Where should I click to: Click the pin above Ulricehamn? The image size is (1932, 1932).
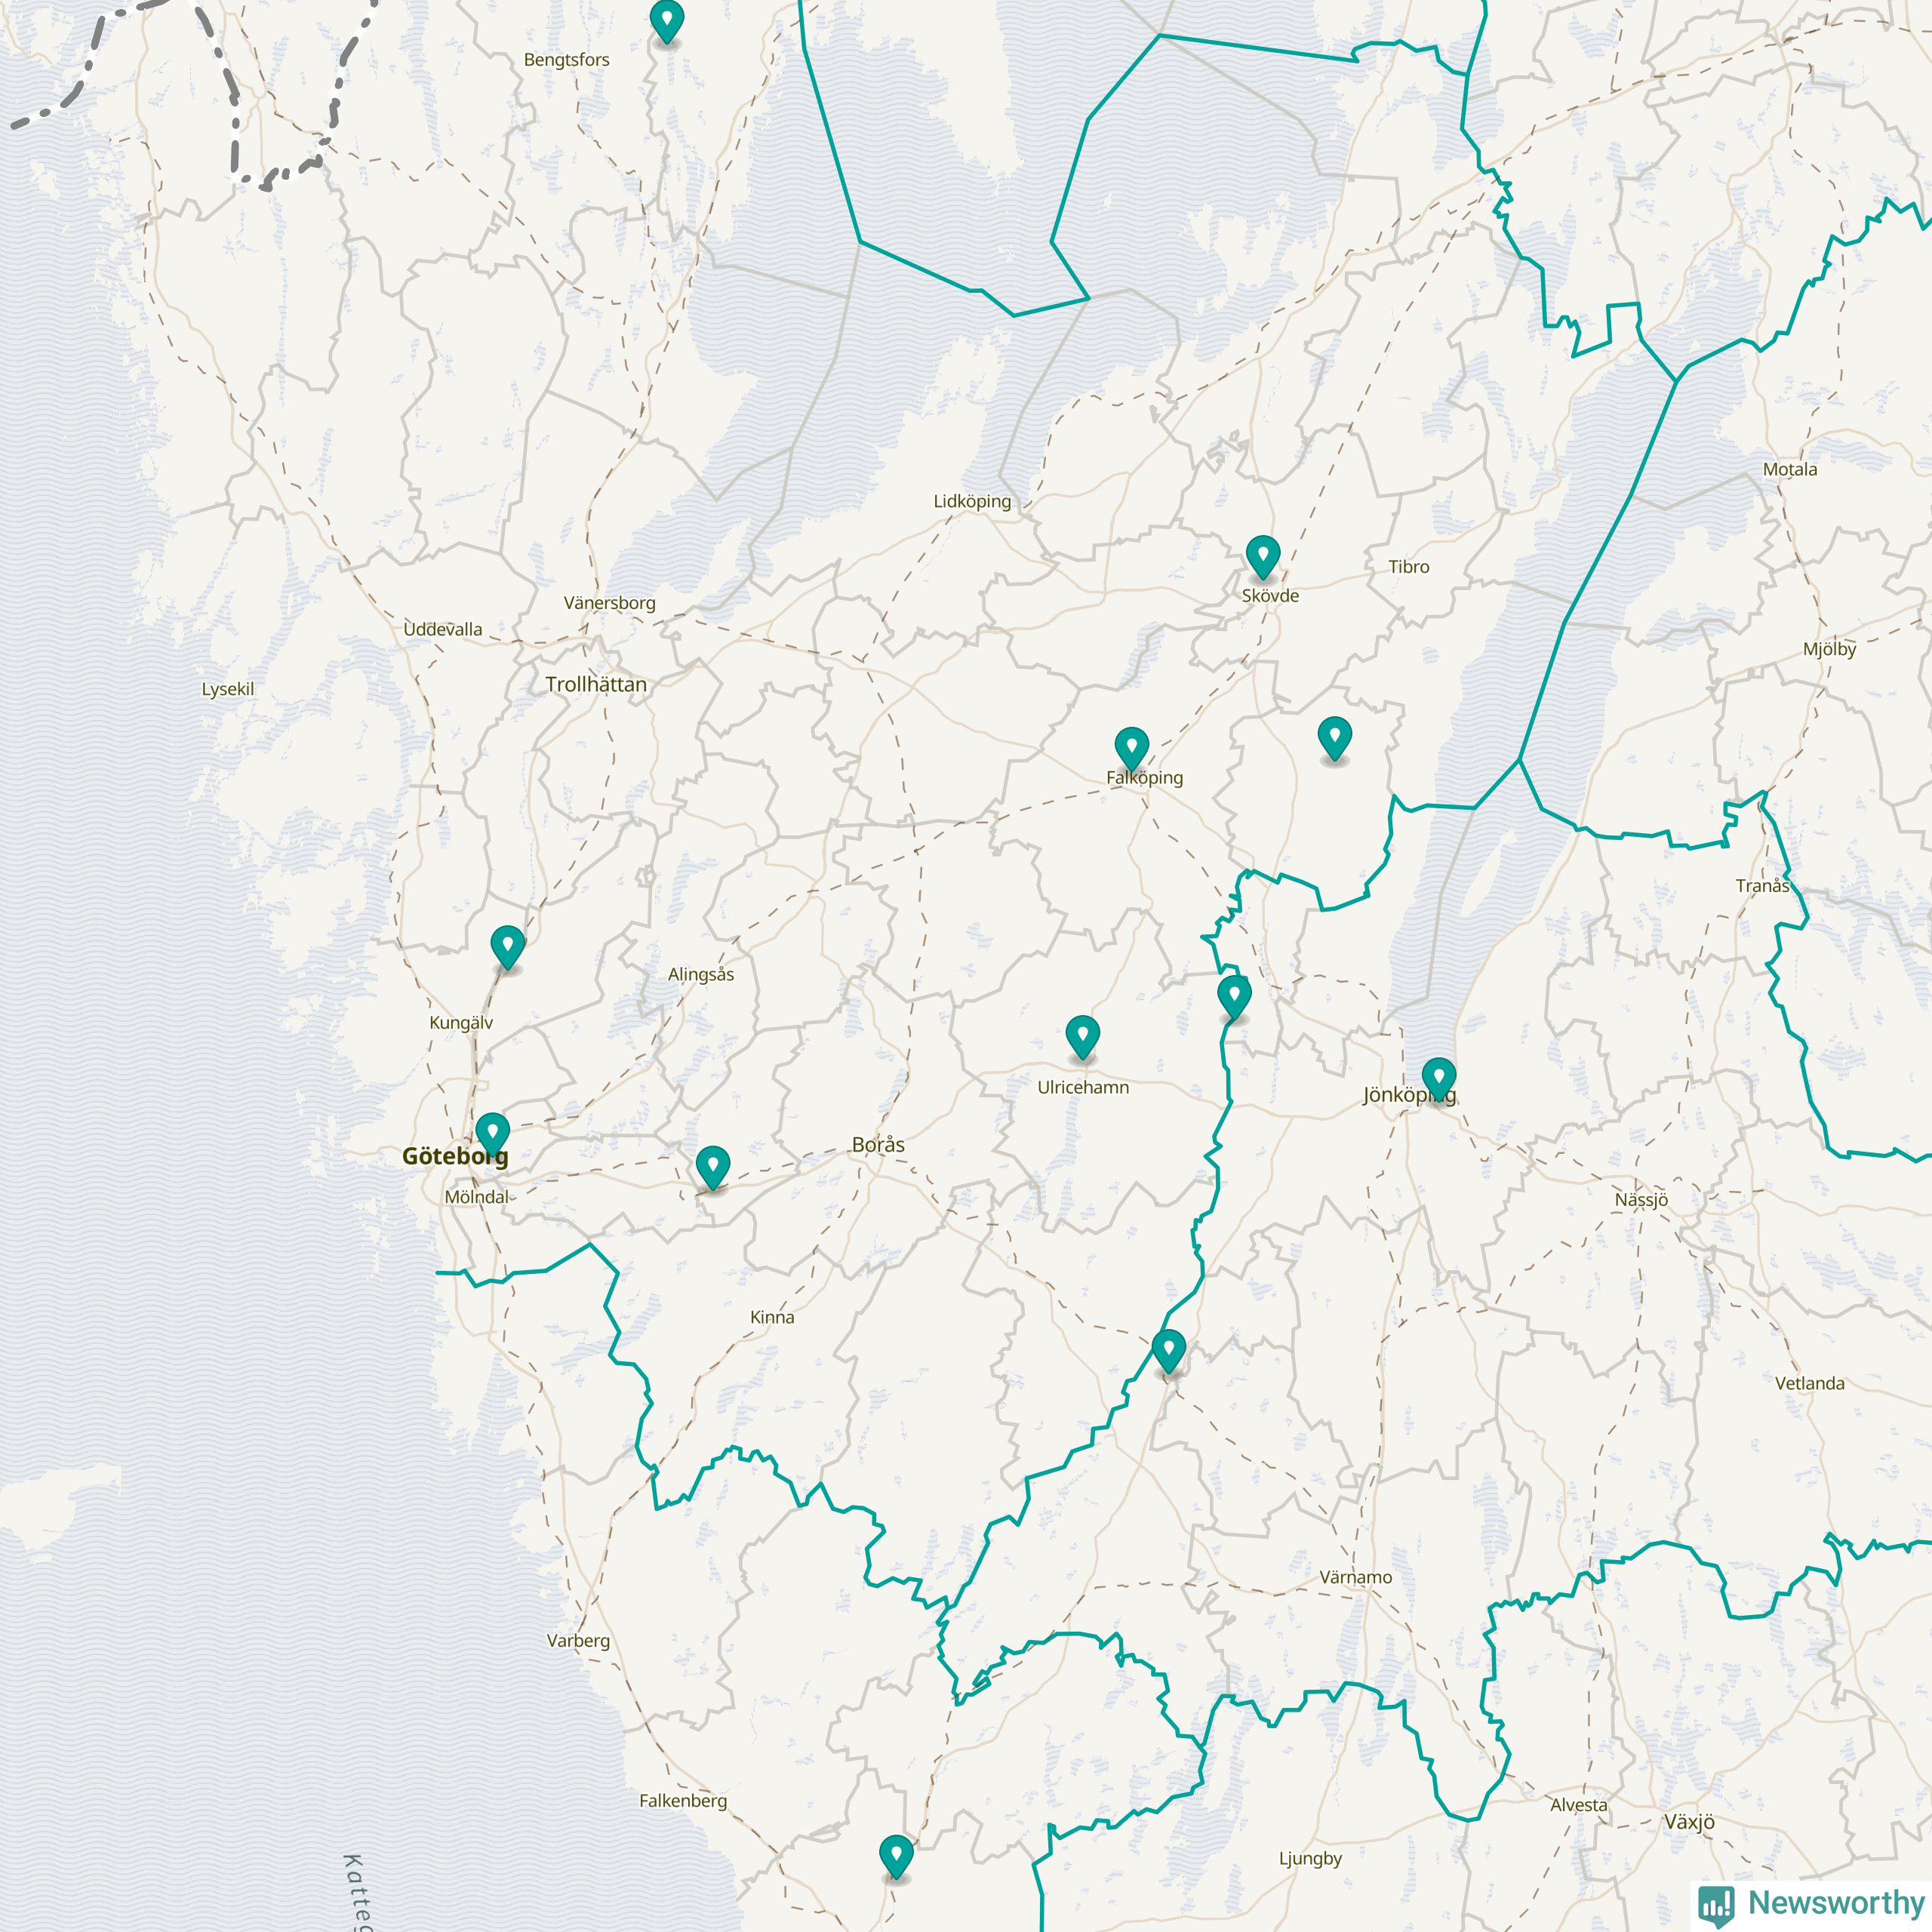[x=1083, y=1037]
